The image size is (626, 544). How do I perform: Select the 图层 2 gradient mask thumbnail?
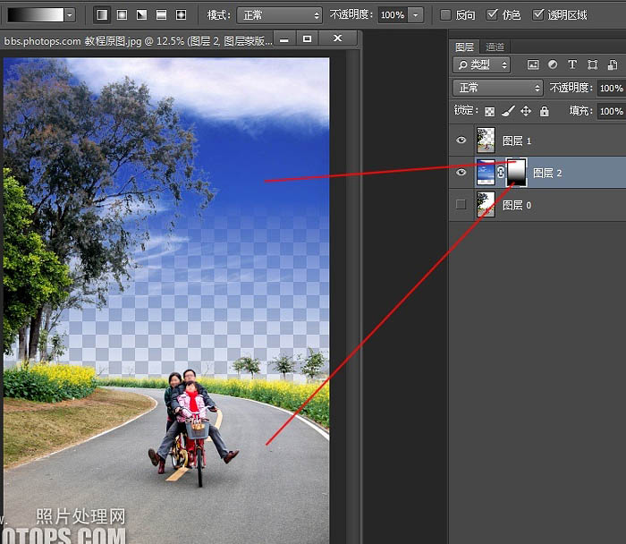pyautogui.click(x=517, y=172)
